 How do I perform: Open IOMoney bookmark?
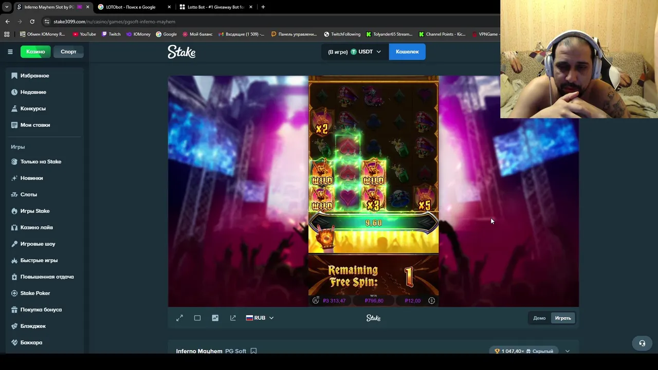click(x=138, y=34)
